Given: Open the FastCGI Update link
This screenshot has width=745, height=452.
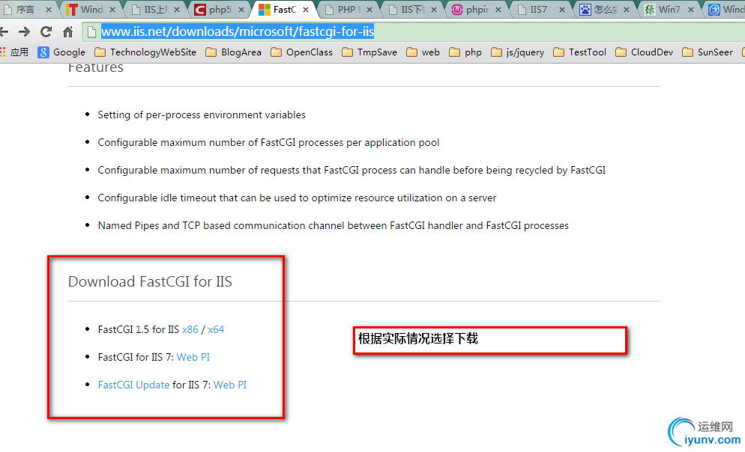Looking at the screenshot, I should click(133, 385).
